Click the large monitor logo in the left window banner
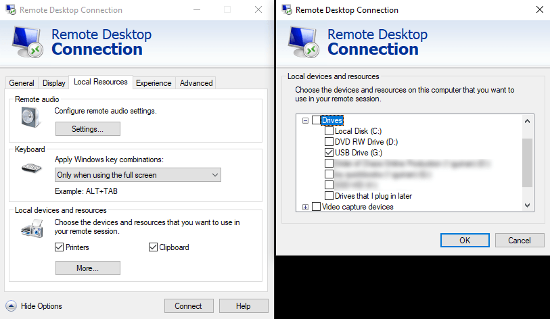This screenshot has width=550, height=319. click(27, 43)
